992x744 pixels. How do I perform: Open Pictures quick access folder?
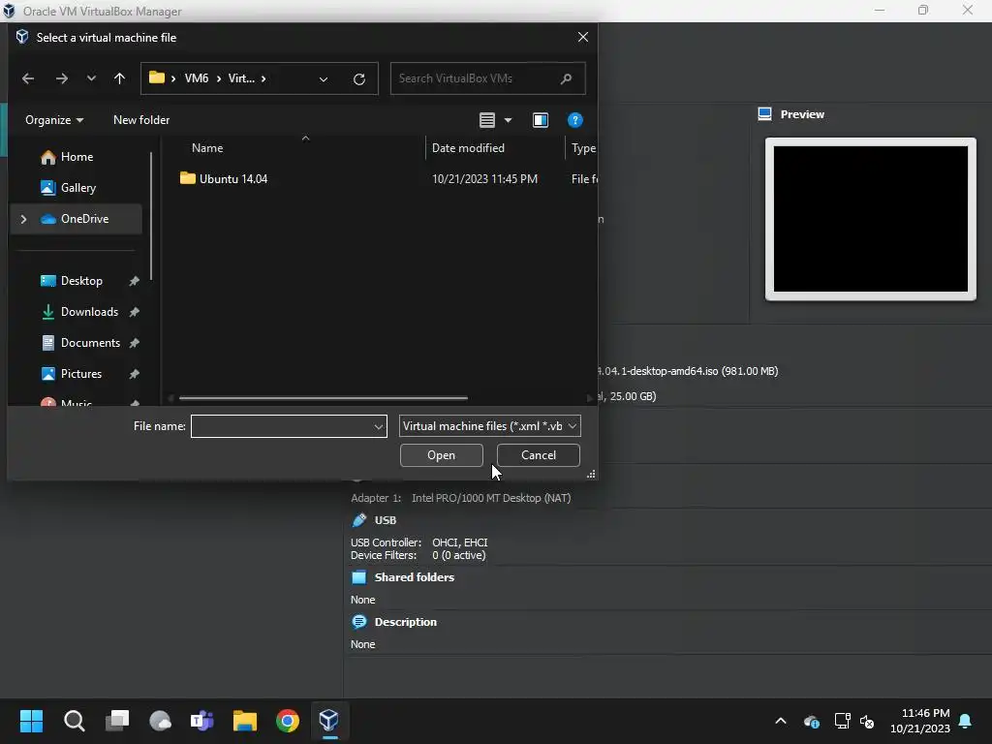point(81,374)
